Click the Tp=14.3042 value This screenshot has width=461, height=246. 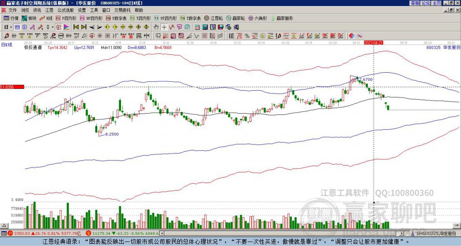[57, 47]
